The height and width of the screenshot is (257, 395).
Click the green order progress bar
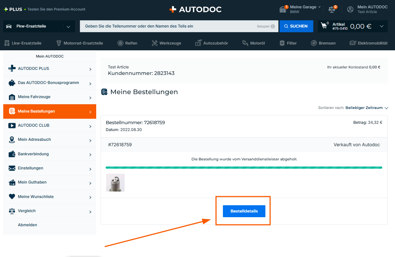point(244,168)
